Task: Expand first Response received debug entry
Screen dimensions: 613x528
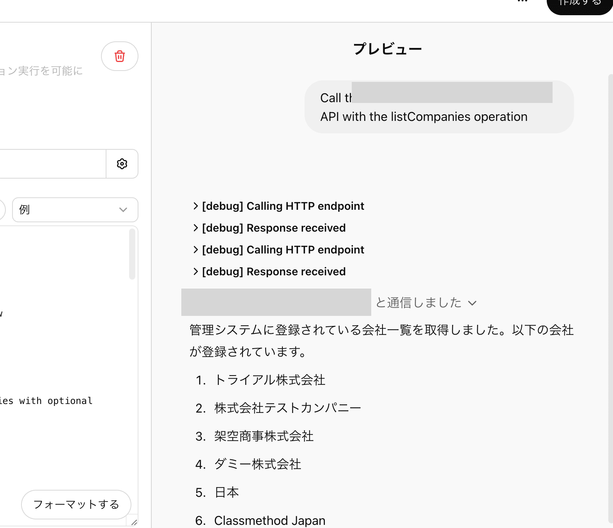Action: pos(269,228)
